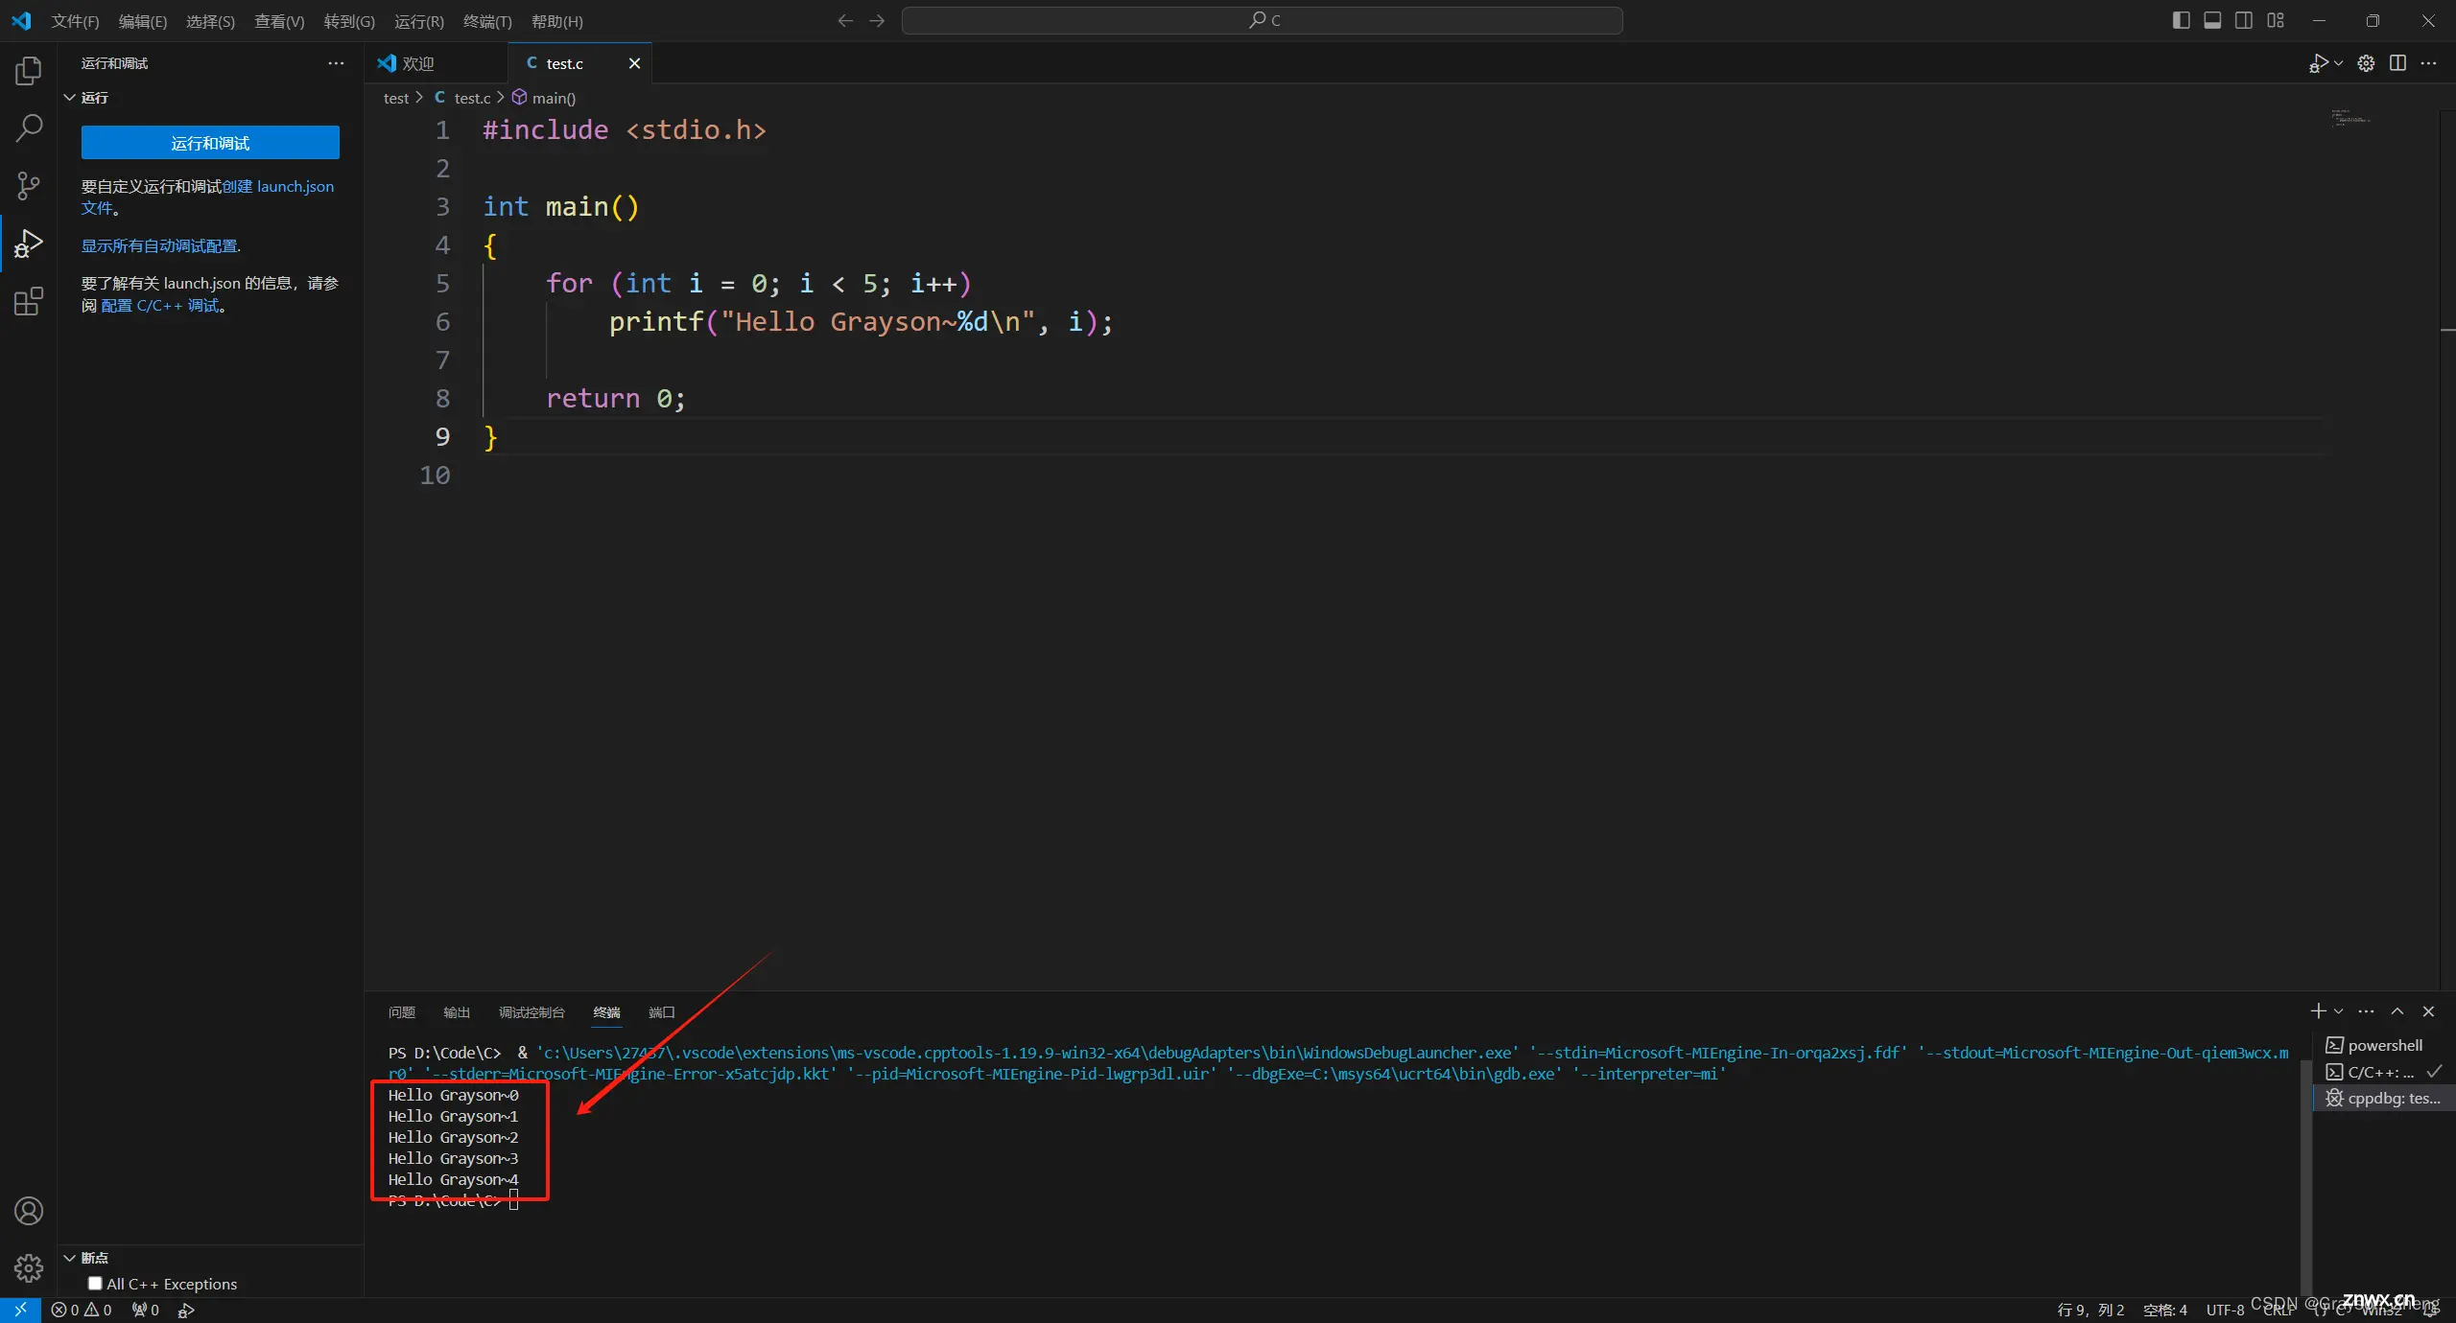
Task: Open the run button dropdown arrow in editor toolbar
Action: coord(2338,63)
